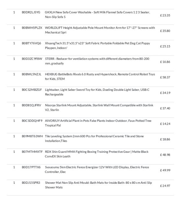Select the Lightsaber Sword Toy description
The width and height of the screenshot is (178, 207).
[x=97, y=92]
